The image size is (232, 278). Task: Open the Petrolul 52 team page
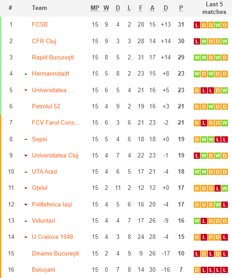pyautogui.click(x=46, y=106)
